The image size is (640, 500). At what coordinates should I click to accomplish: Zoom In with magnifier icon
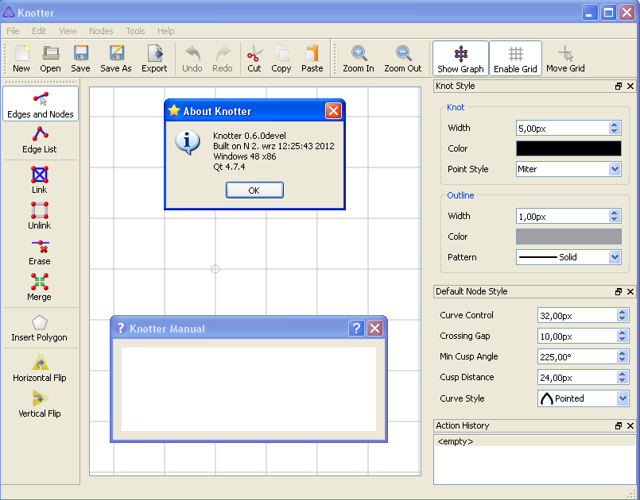click(359, 59)
